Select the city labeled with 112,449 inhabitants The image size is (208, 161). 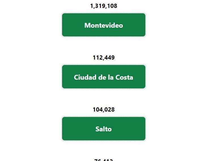(104, 77)
